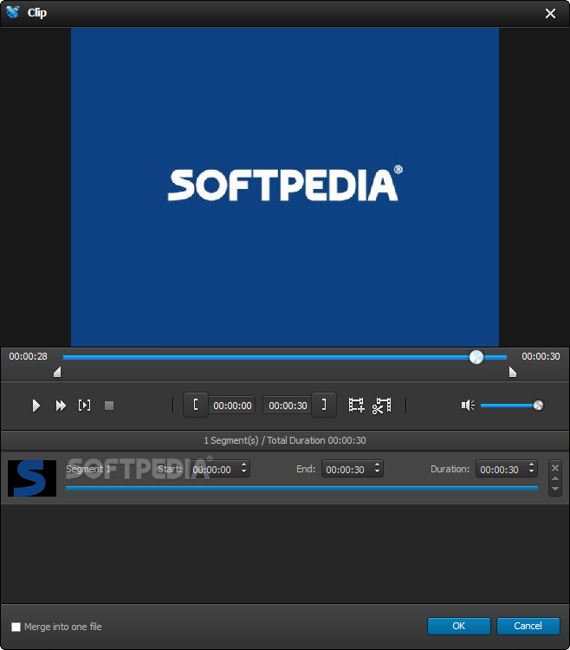Click the Cancel button
This screenshot has height=650, width=570.
click(528, 626)
